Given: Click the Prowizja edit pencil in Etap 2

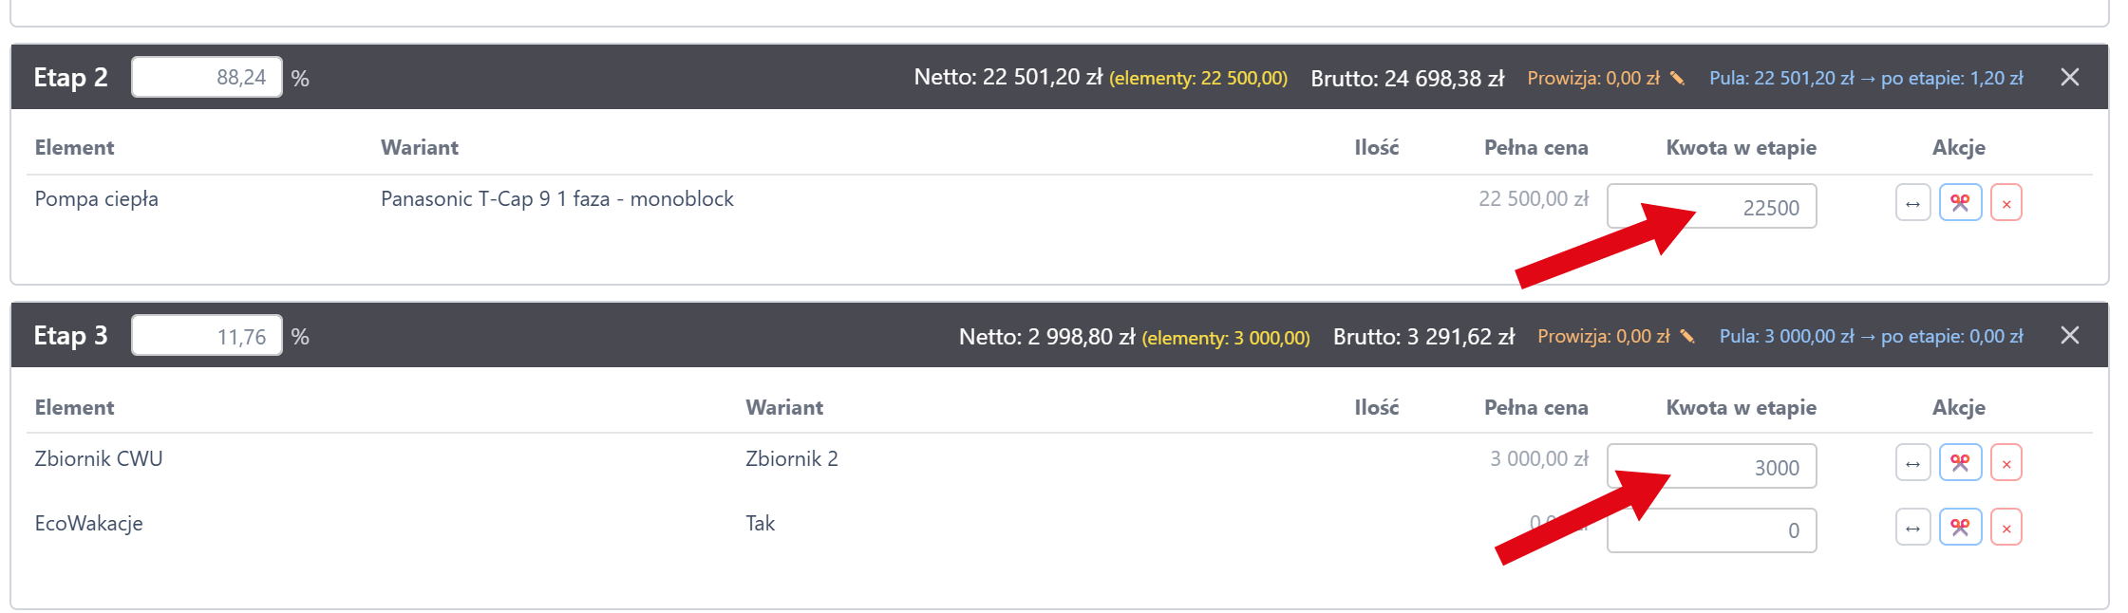Looking at the screenshot, I should pos(1678,79).
